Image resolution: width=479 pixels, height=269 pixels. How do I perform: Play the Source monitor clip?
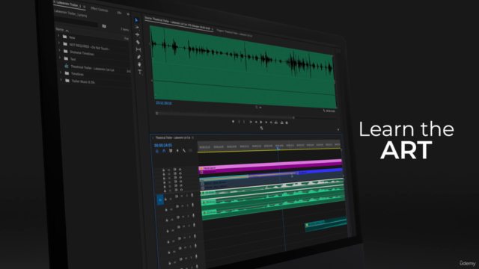coord(261,122)
